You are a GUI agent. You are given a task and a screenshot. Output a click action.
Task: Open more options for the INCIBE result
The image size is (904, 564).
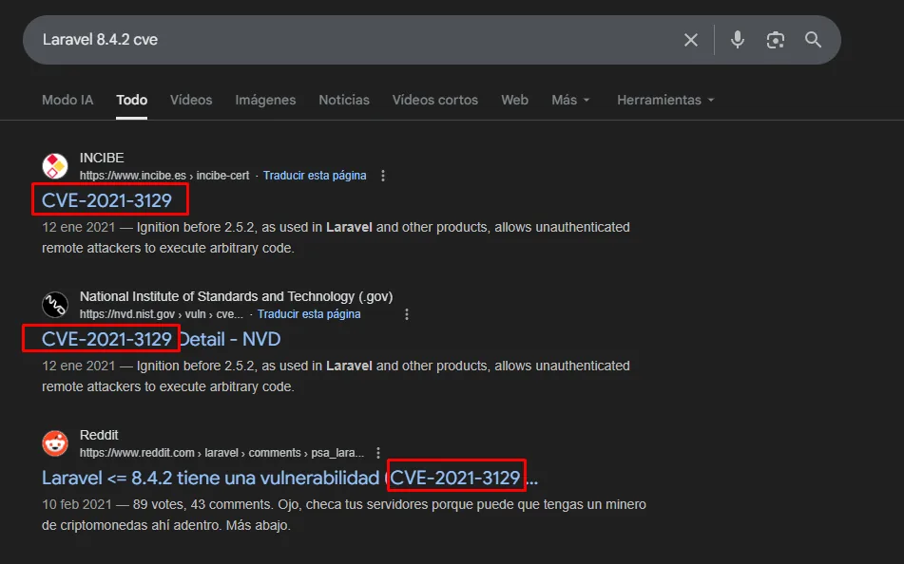pyautogui.click(x=383, y=176)
